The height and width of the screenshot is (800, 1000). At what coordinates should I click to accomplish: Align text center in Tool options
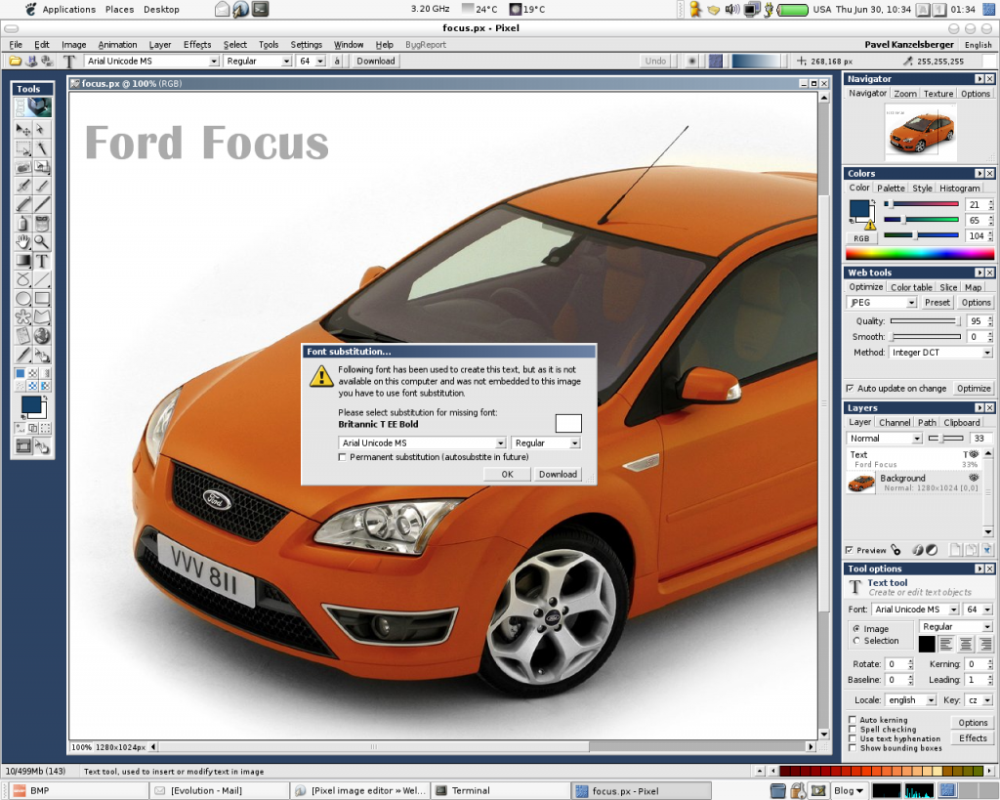pyautogui.click(x=966, y=645)
